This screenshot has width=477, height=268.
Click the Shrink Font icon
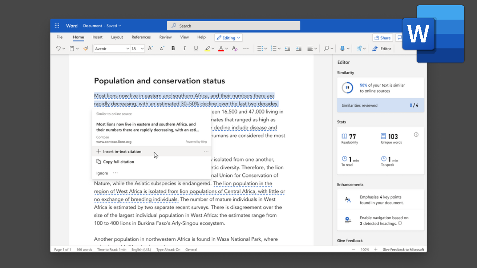(x=162, y=48)
